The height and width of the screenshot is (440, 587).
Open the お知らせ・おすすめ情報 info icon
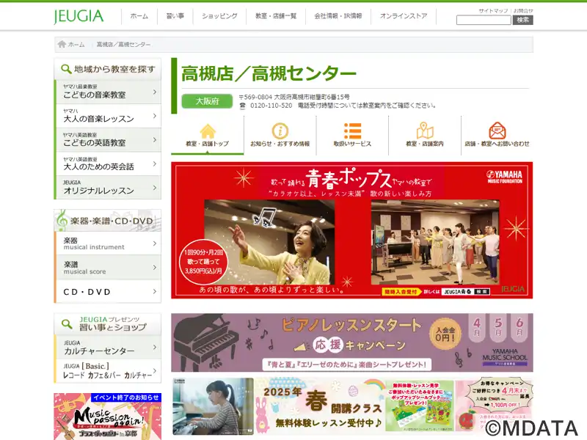[x=280, y=131]
